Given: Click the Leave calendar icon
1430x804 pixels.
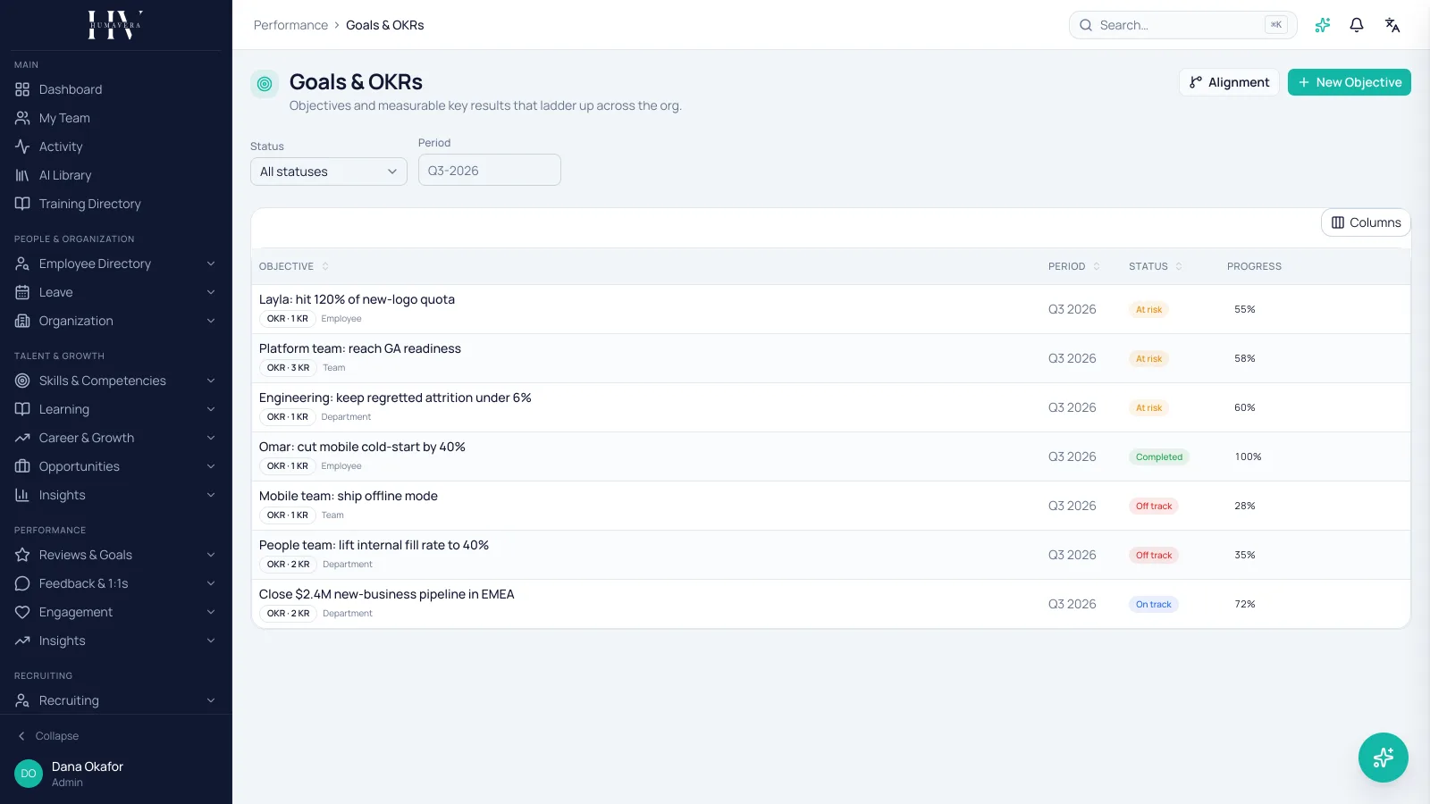Looking at the screenshot, I should tap(22, 292).
